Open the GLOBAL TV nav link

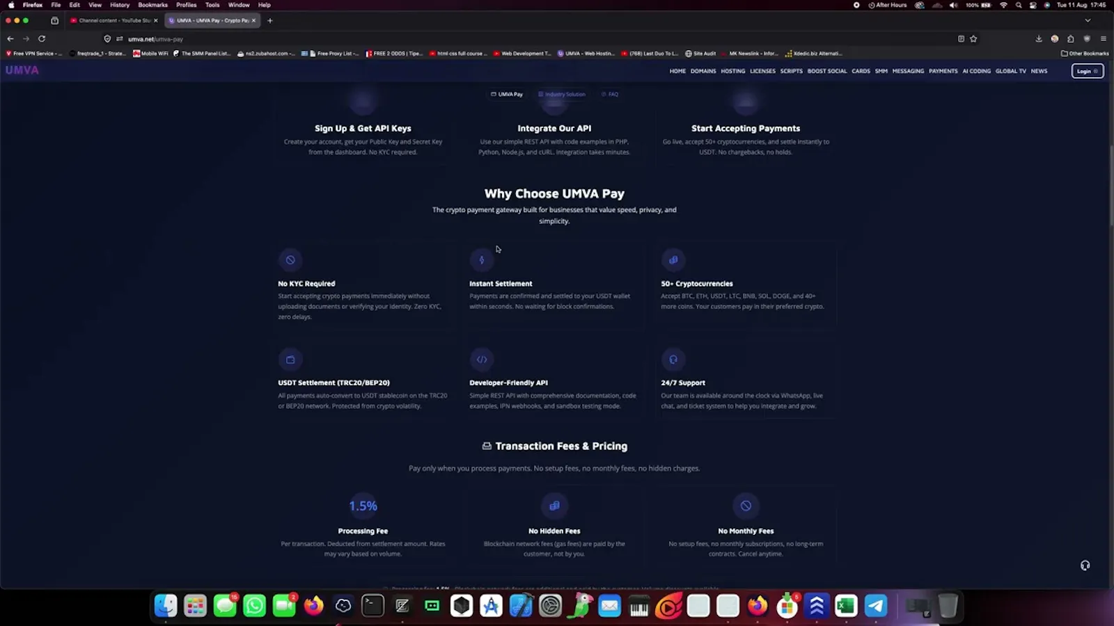coord(1010,71)
